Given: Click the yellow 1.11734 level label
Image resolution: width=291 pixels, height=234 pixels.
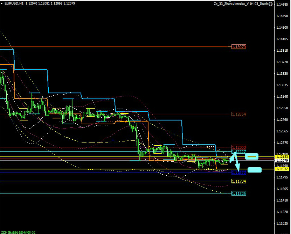Looking at the screenshot, I should click(239, 181).
